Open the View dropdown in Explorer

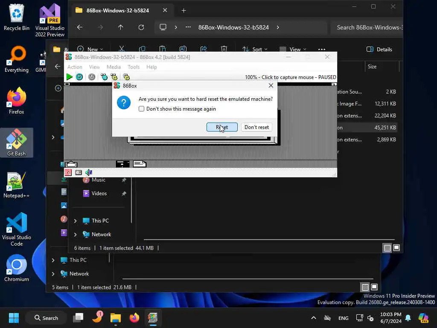coord(293,49)
